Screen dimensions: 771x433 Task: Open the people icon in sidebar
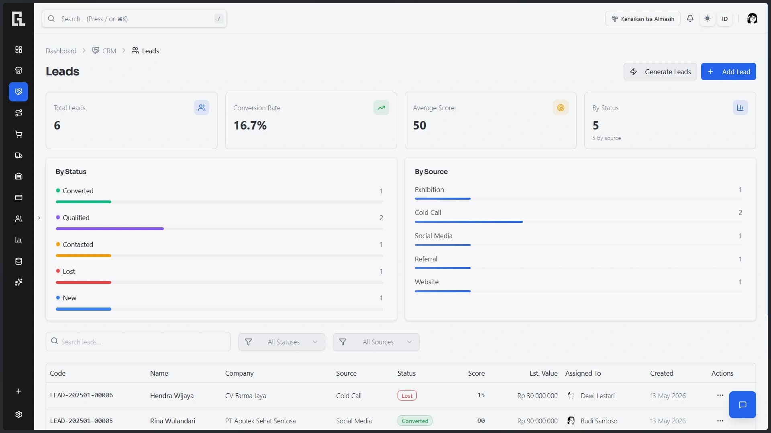(x=18, y=219)
